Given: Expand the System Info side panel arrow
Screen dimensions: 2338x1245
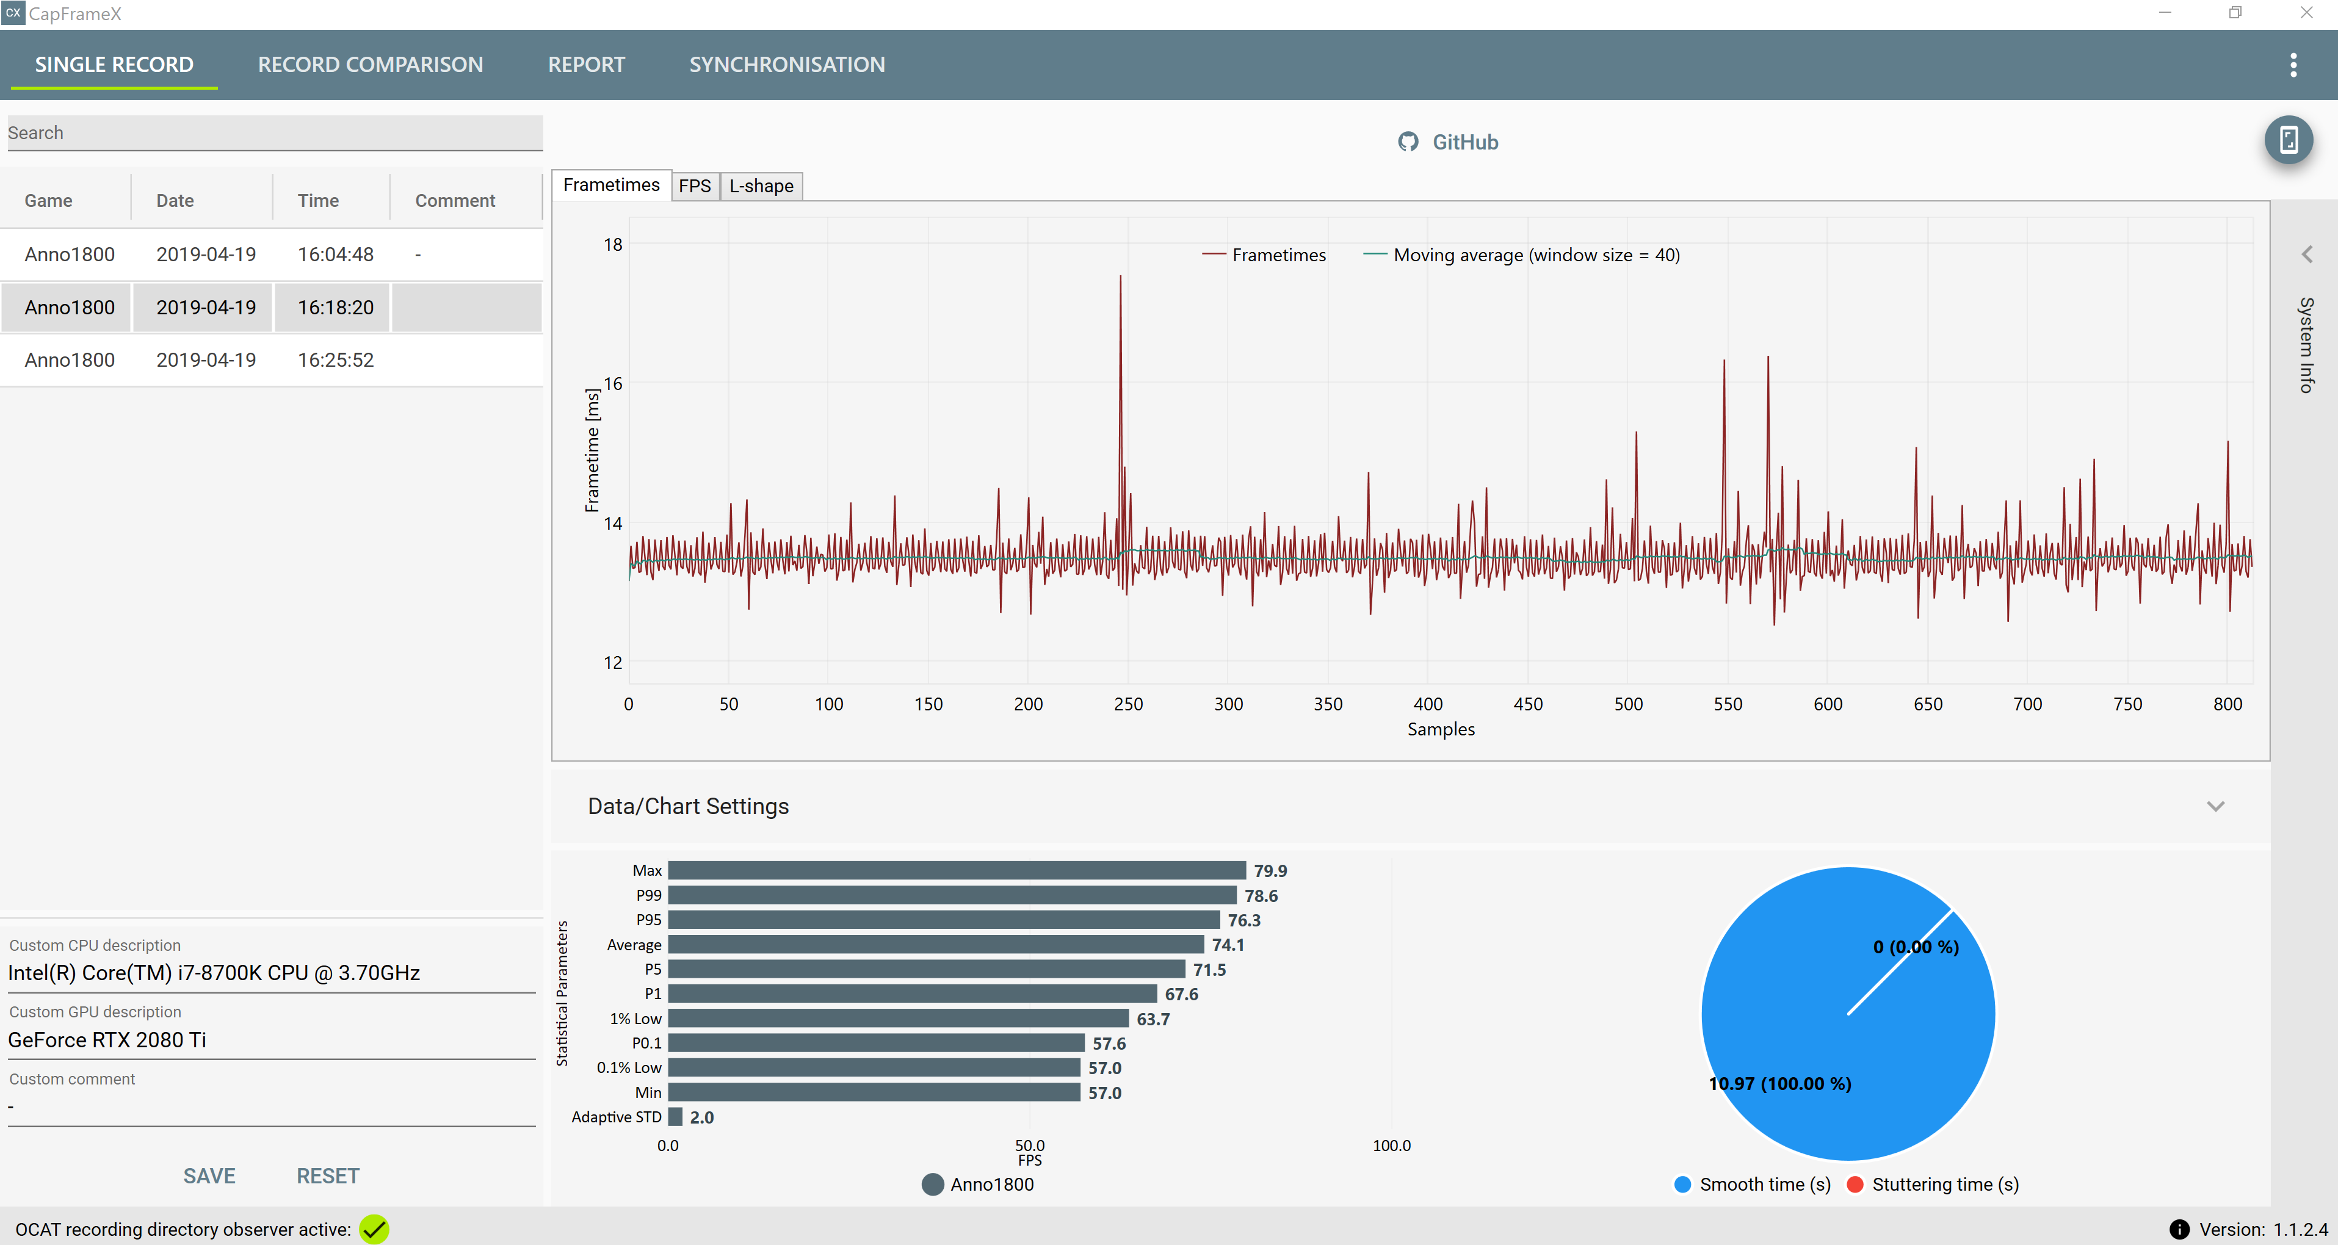Looking at the screenshot, I should pyautogui.click(x=2306, y=254).
